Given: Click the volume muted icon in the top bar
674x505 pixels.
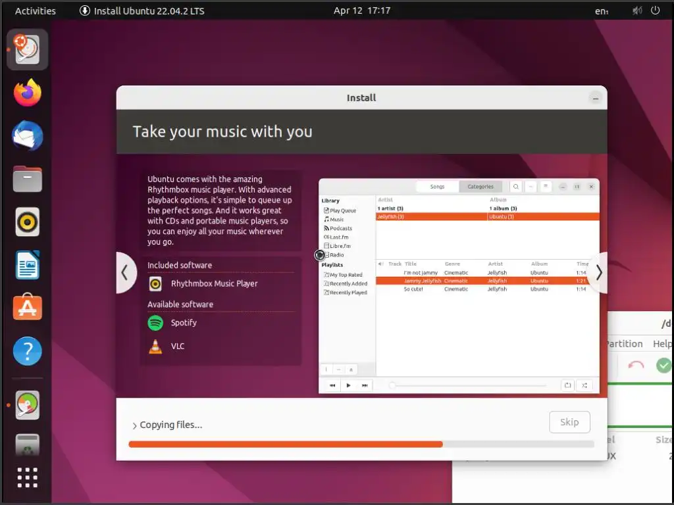Looking at the screenshot, I should [636, 11].
